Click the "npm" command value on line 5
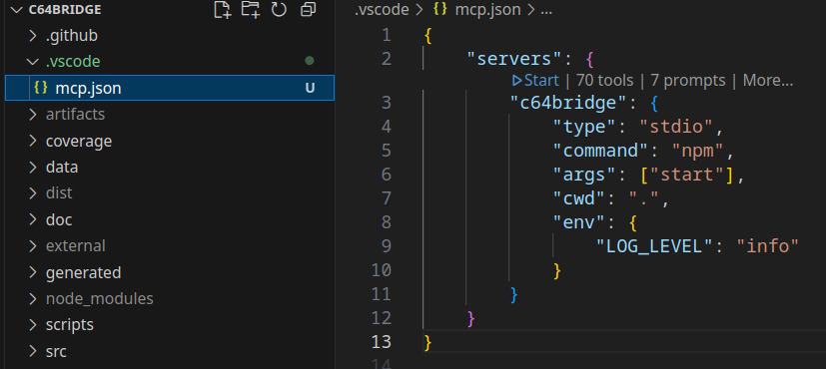826x369 pixels. (697, 151)
